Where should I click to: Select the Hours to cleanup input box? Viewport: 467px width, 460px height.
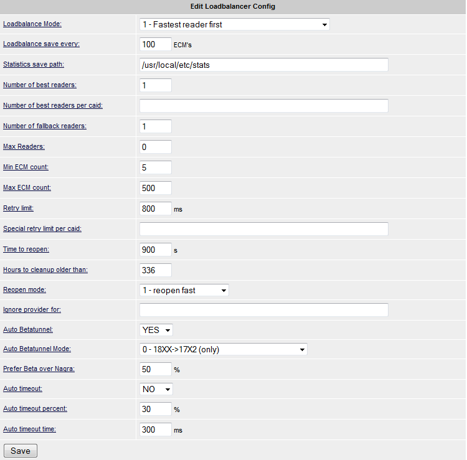click(x=155, y=270)
